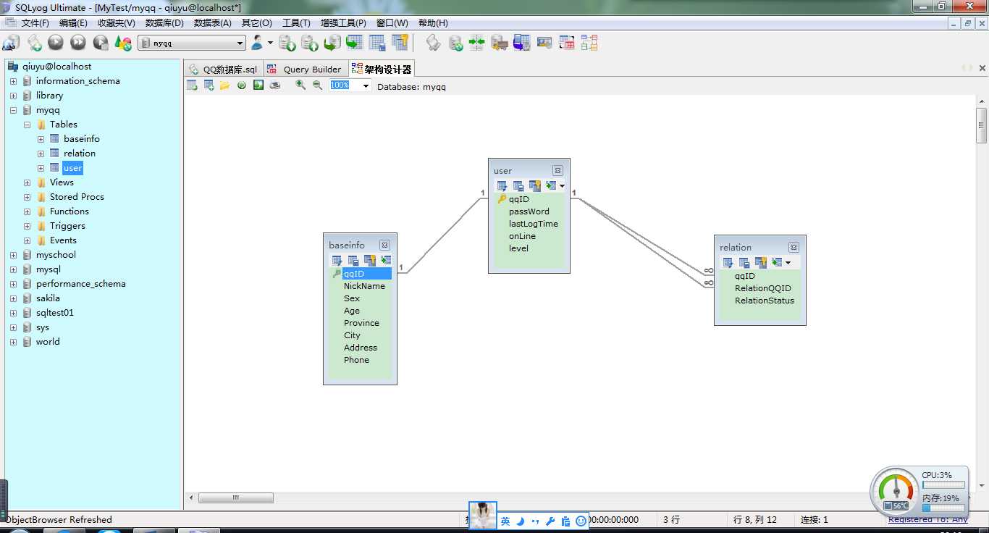Click the key index icon in baseinfo box
Image resolution: width=989 pixels, height=533 pixels.
(370, 261)
